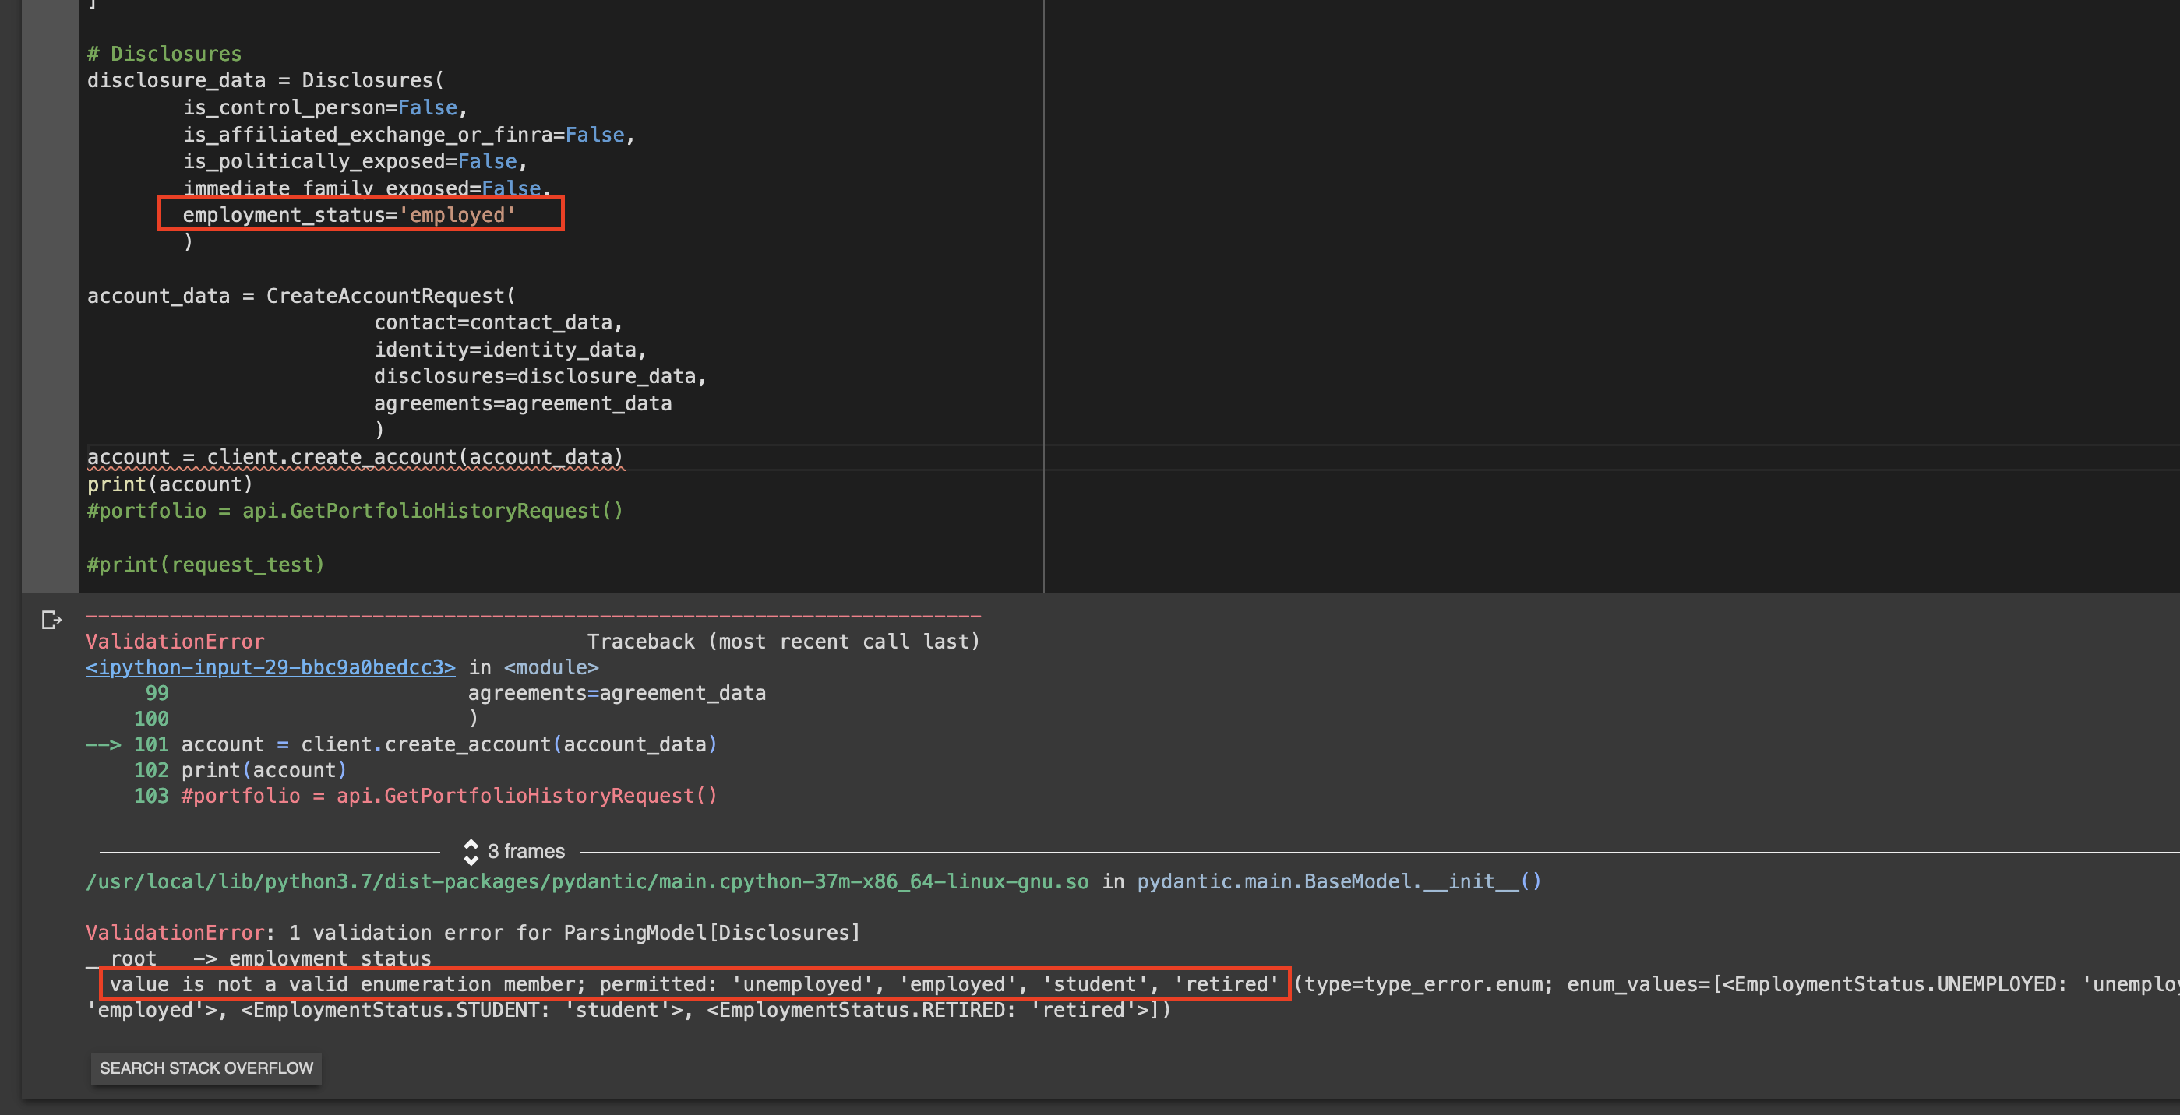Click the 'contact=contact_data,' argument line
Image resolution: width=2180 pixels, height=1115 pixels.
tap(499, 322)
